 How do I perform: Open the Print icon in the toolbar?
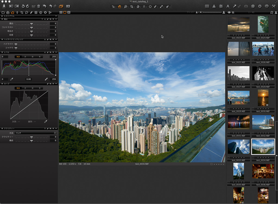coord(267,6)
